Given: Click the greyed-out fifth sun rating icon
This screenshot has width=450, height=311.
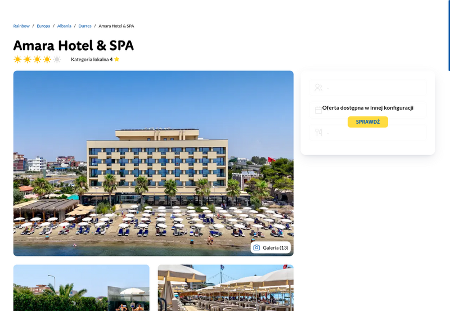Looking at the screenshot, I should 57,60.
